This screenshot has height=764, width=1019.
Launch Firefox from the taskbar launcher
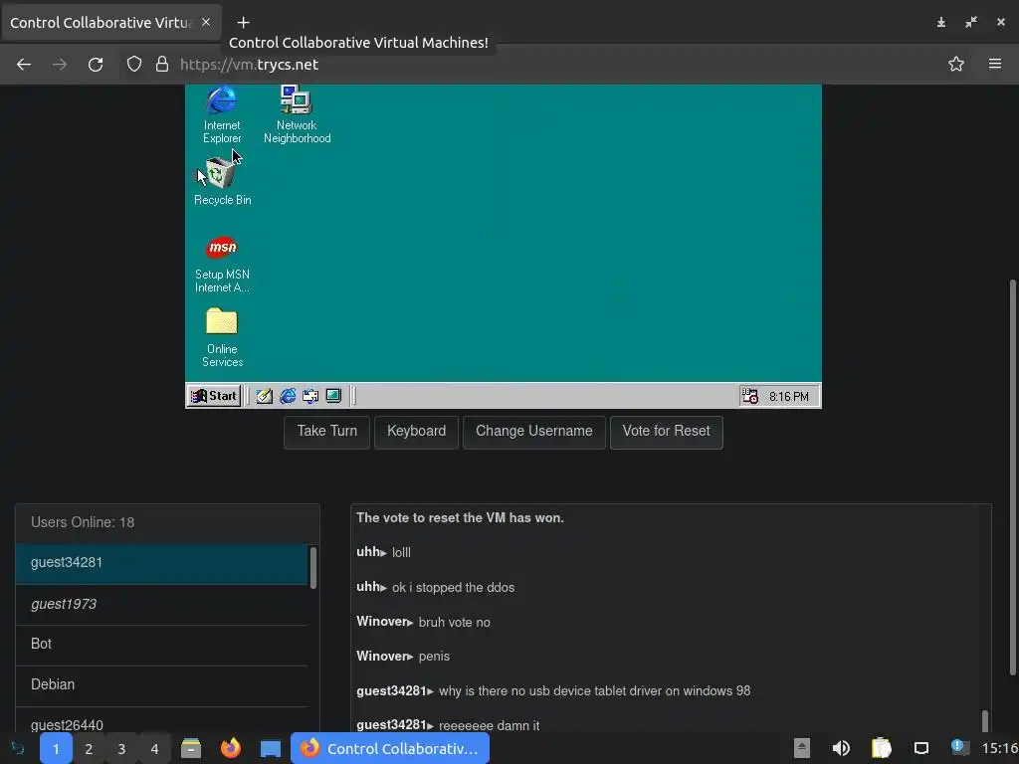click(x=231, y=748)
